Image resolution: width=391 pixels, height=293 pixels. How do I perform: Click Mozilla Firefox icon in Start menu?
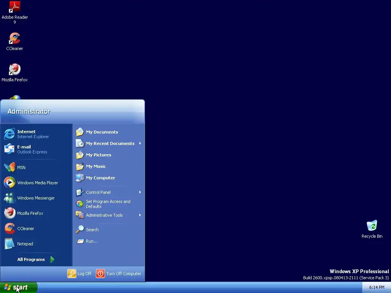[x=9, y=213]
